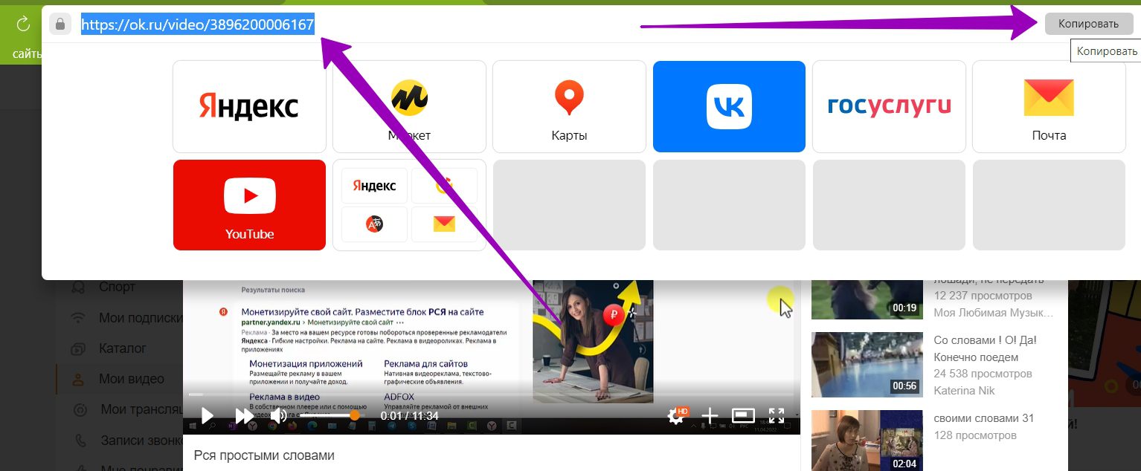Add the video with the plus icon
The image size is (1141, 471).
pyautogui.click(x=710, y=416)
